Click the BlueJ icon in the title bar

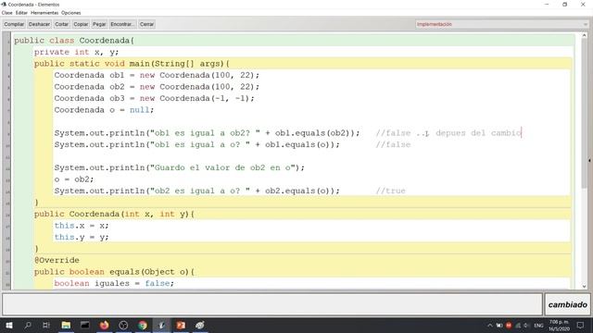click(4, 4)
